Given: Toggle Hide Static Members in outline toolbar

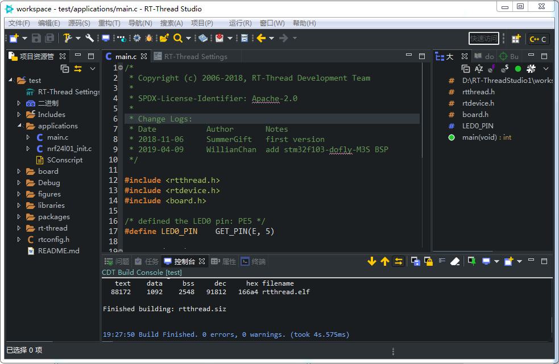Looking at the screenshot, I should [x=505, y=68].
